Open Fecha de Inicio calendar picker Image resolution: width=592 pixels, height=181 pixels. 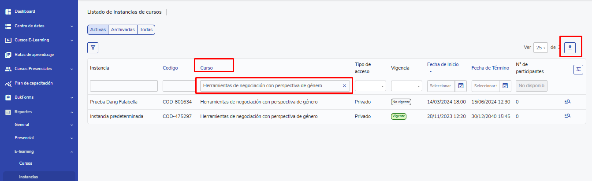(x=461, y=86)
